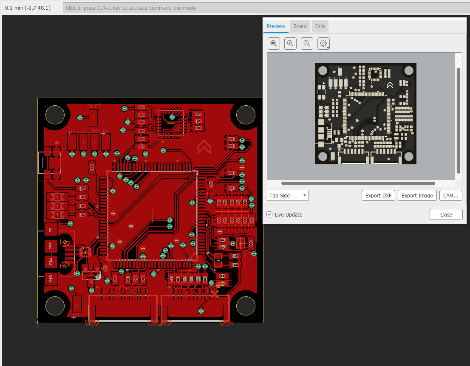Disable the Live Update checkbox
Viewport: 470px width, 366px height.
pyautogui.click(x=269, y=214)
